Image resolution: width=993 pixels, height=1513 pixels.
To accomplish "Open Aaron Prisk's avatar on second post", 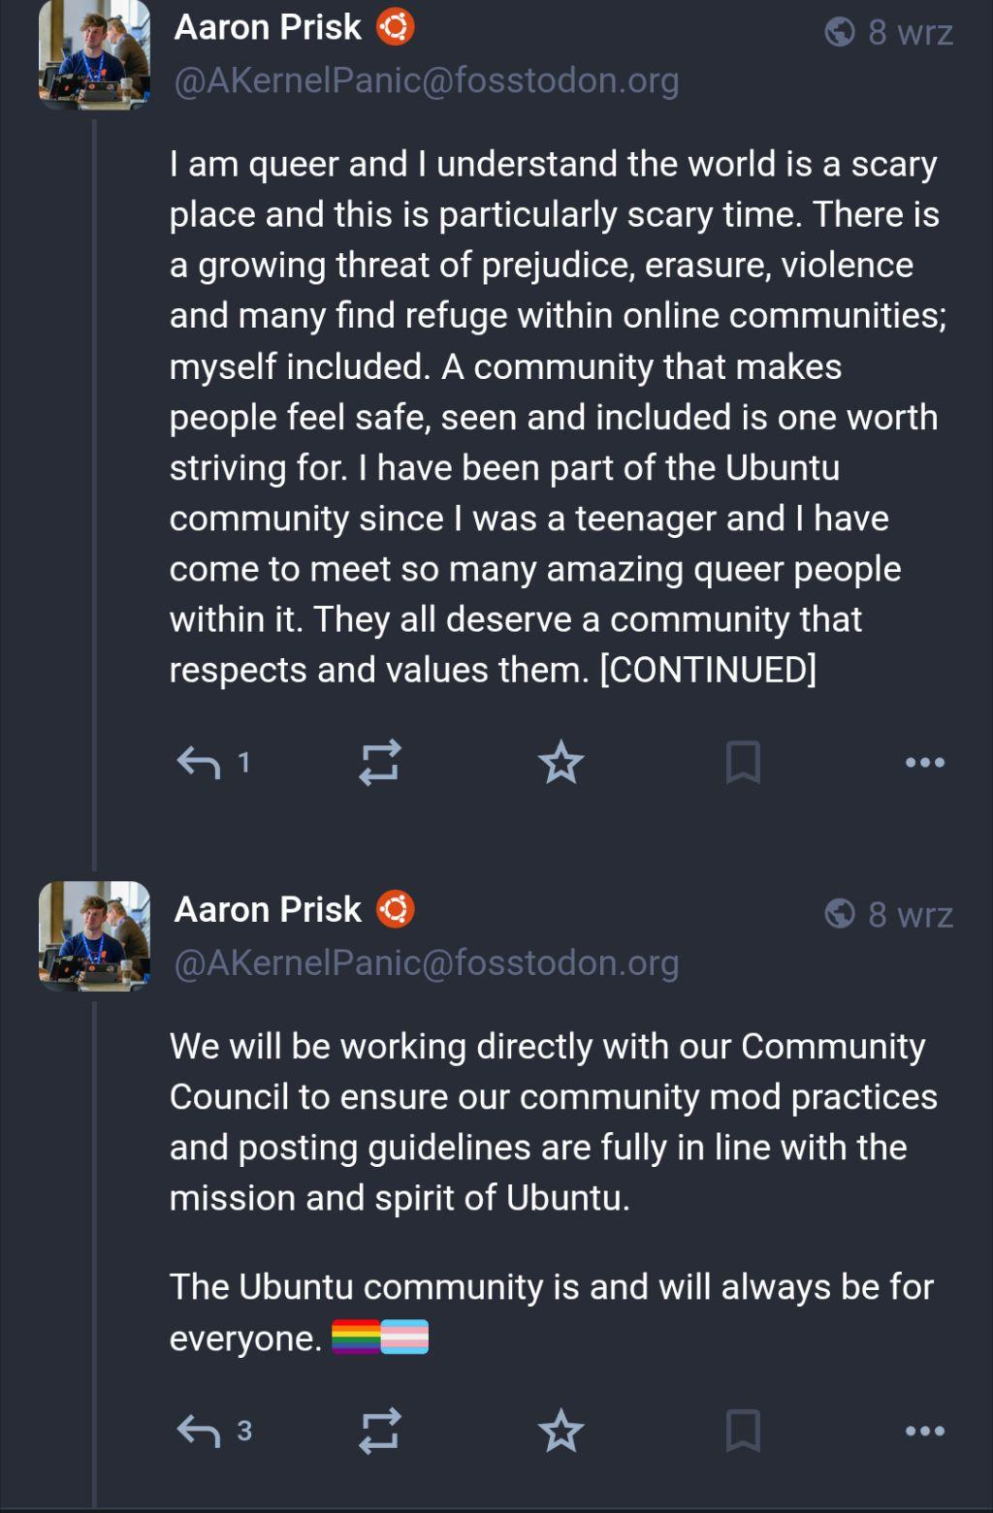I will tap(94, 935).
